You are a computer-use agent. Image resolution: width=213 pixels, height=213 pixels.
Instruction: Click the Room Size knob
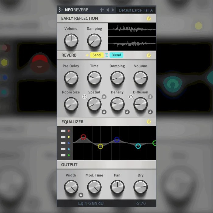71,104
